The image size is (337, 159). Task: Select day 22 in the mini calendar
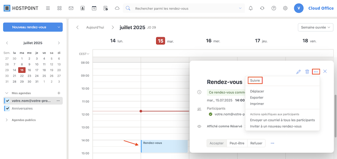click(x=22, y=76)
